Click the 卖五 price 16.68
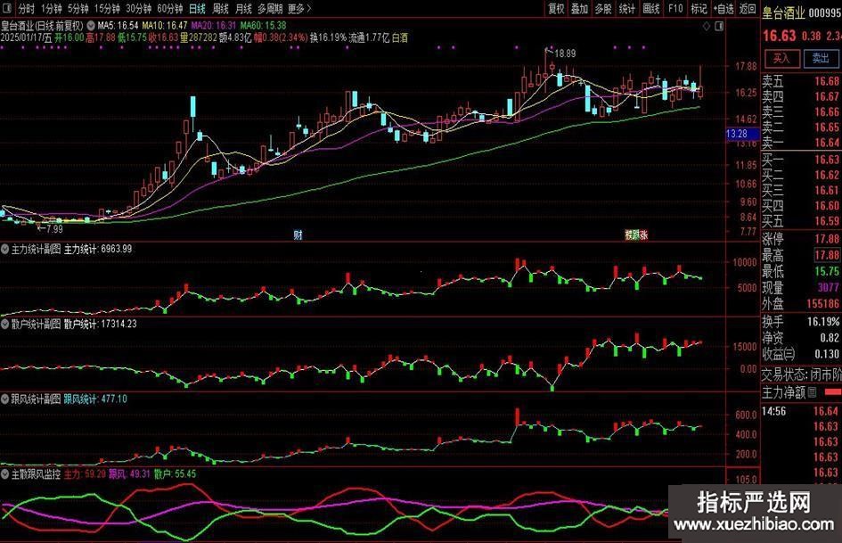The width and height of the screenshot is (842, 543). 827,81
